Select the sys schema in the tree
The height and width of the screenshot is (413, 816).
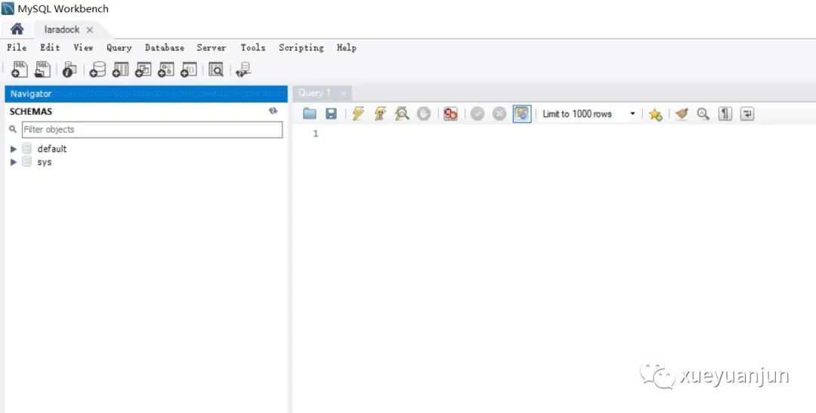click(x=45, y=162)
